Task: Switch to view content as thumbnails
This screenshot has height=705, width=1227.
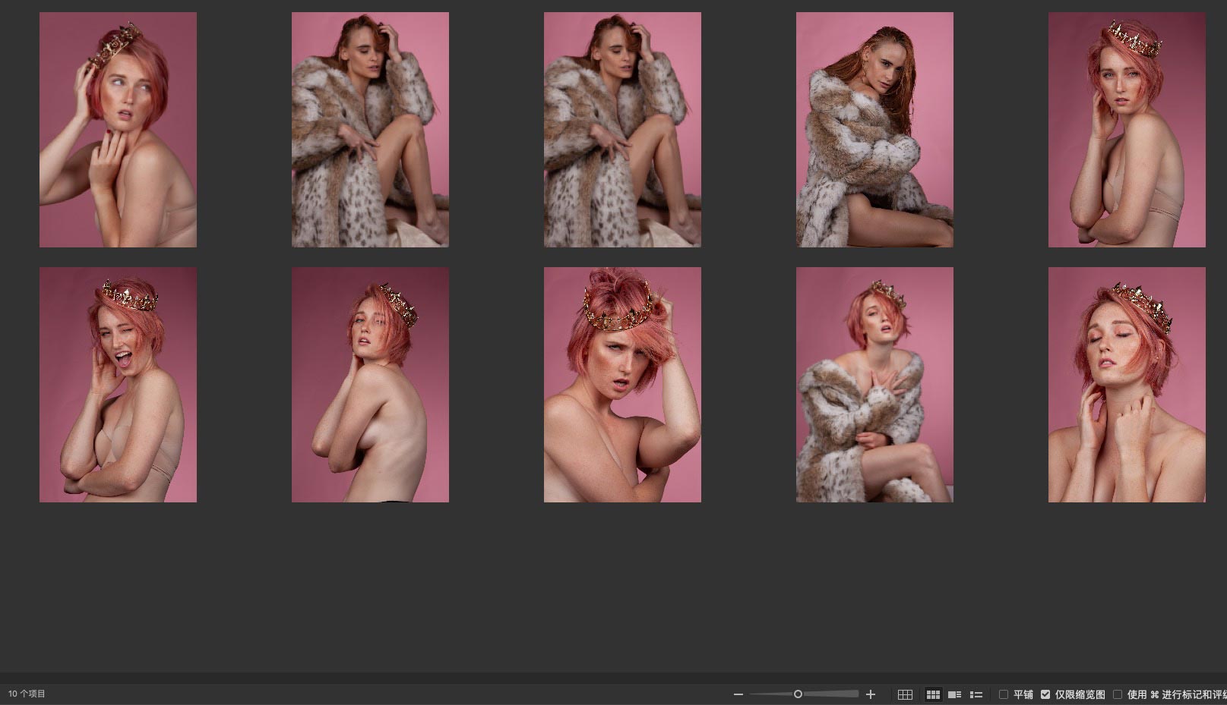Action: click(933, 694)
